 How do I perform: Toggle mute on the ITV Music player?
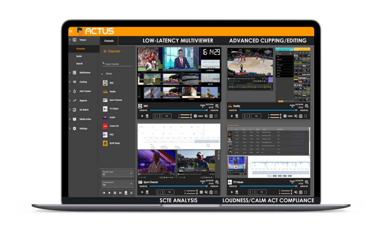click(x=296, y=192)
